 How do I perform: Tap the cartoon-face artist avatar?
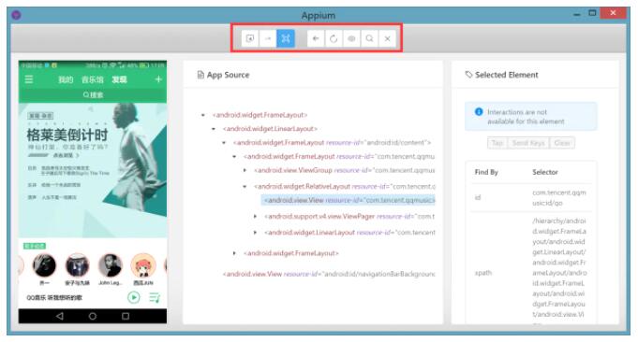coord(143,265)
